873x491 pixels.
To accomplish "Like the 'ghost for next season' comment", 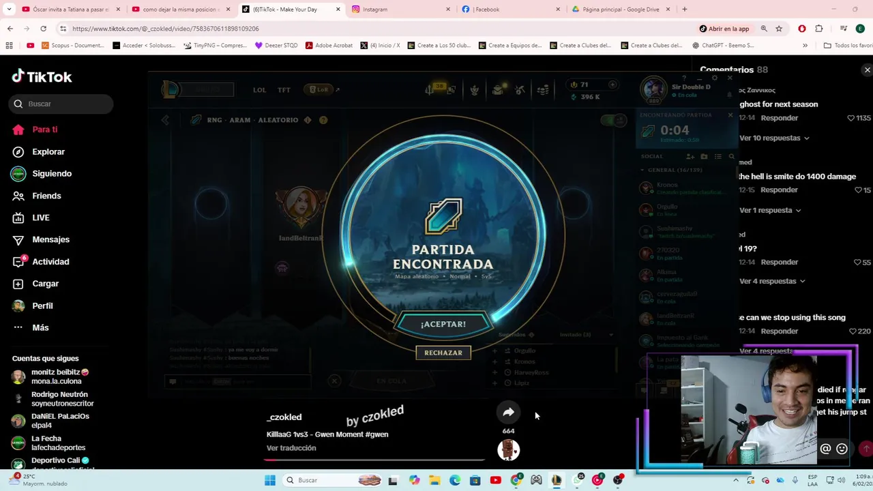I will [850, 118].
